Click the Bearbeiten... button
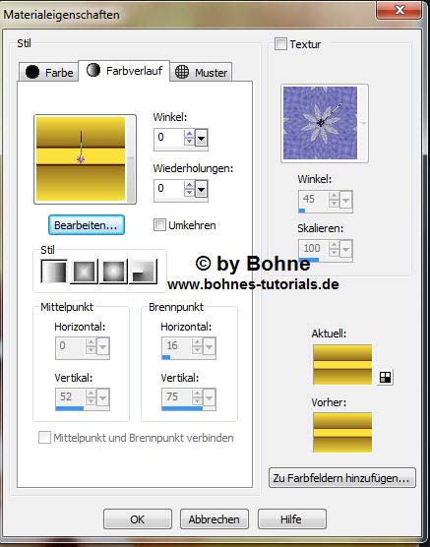Viewport: 430px width, 547px height. [87, 225]
